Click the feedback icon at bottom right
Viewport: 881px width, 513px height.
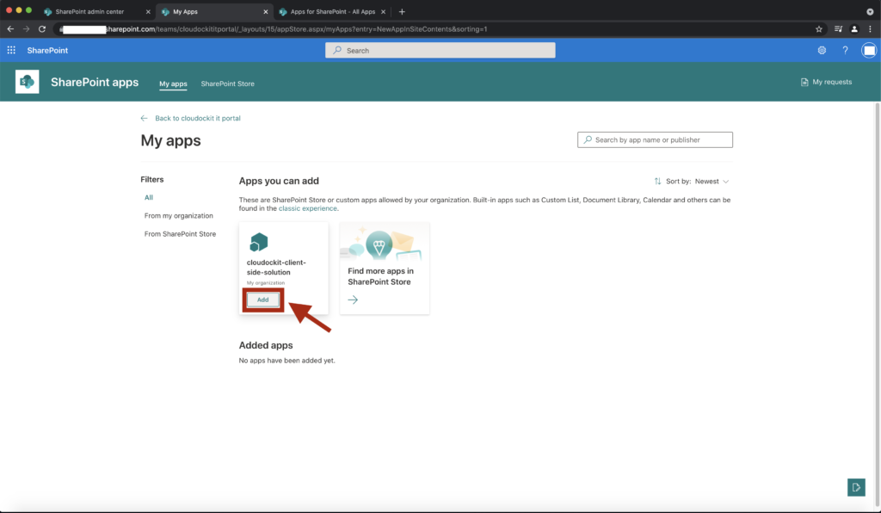click(856, 487)
